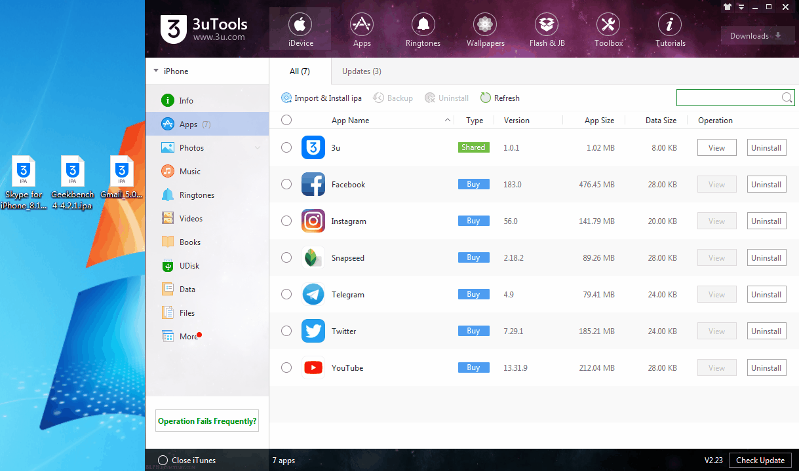Select the YouTube row radio

(286, 367)
